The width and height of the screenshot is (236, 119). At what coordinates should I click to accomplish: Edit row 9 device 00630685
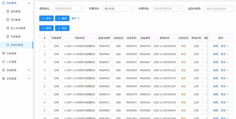point(215,110)
